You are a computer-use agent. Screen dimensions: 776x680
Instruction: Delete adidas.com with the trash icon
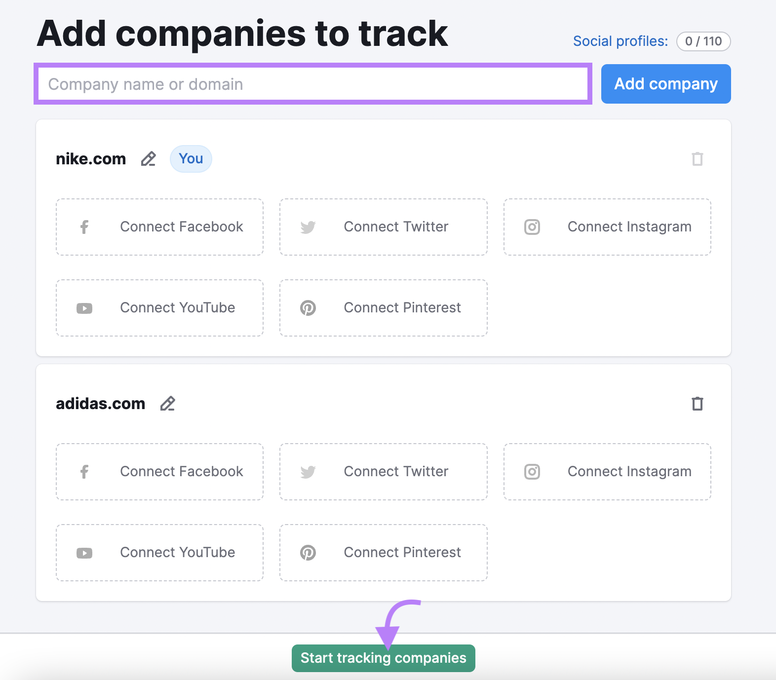tap(698, 404)
